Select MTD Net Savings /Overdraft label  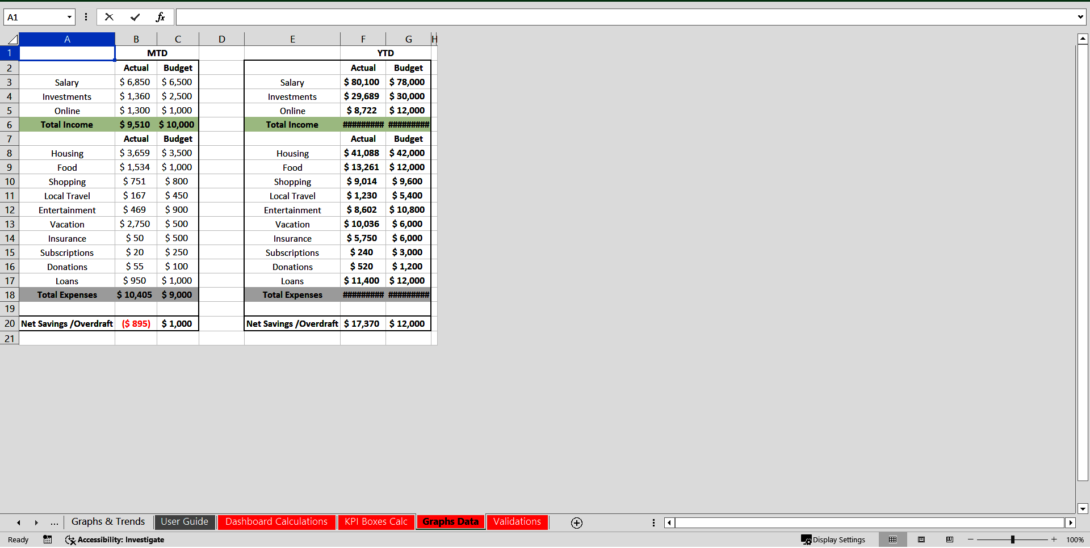[x=67, y=323]
